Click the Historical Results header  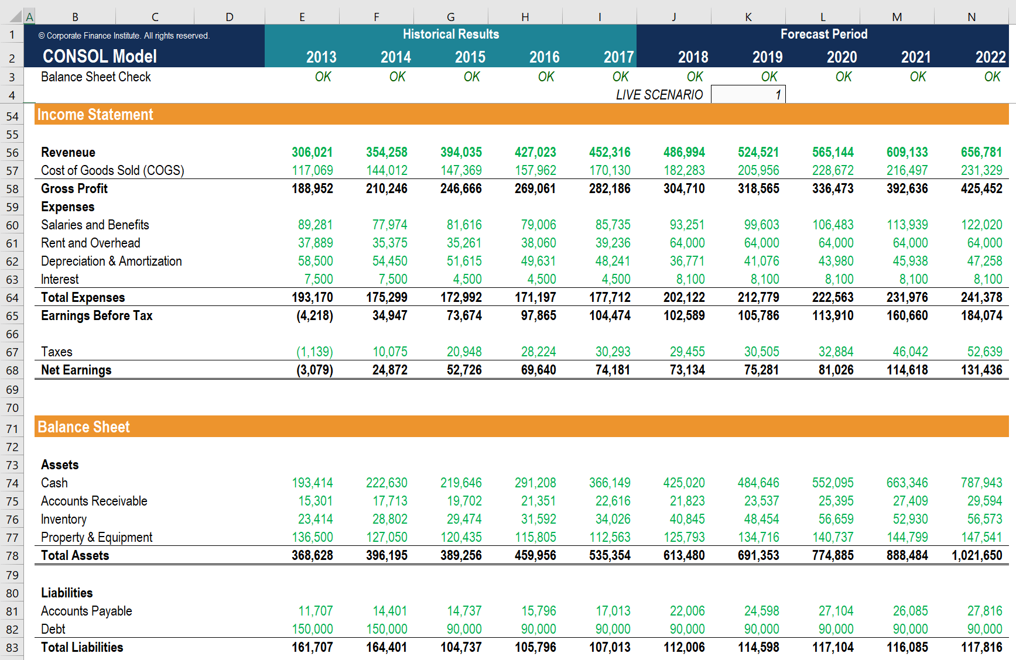point(451,34)
